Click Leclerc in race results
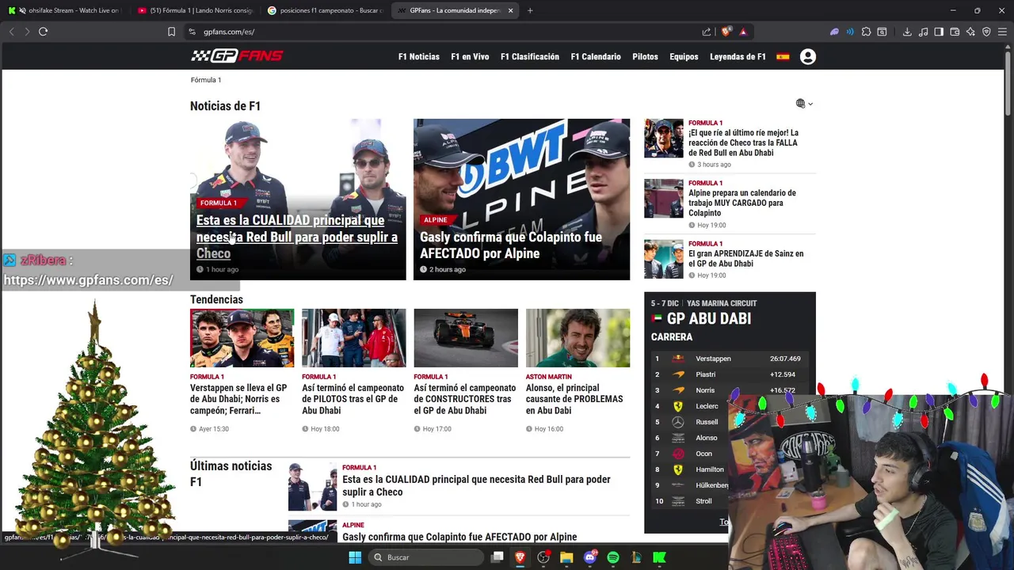Viewport: 1014px width, 570px height. click(707, 406)
